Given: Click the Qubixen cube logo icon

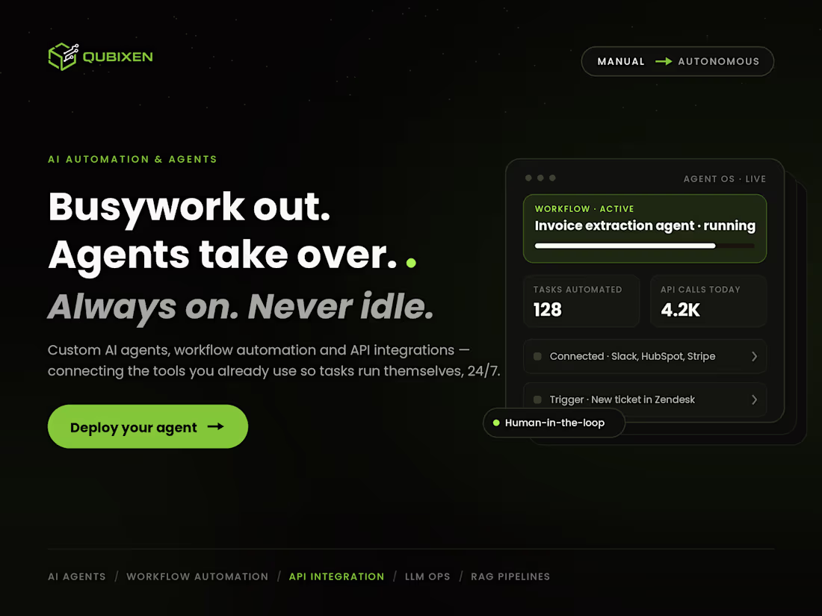Looking at the screenshot, I should pos(64,57).
